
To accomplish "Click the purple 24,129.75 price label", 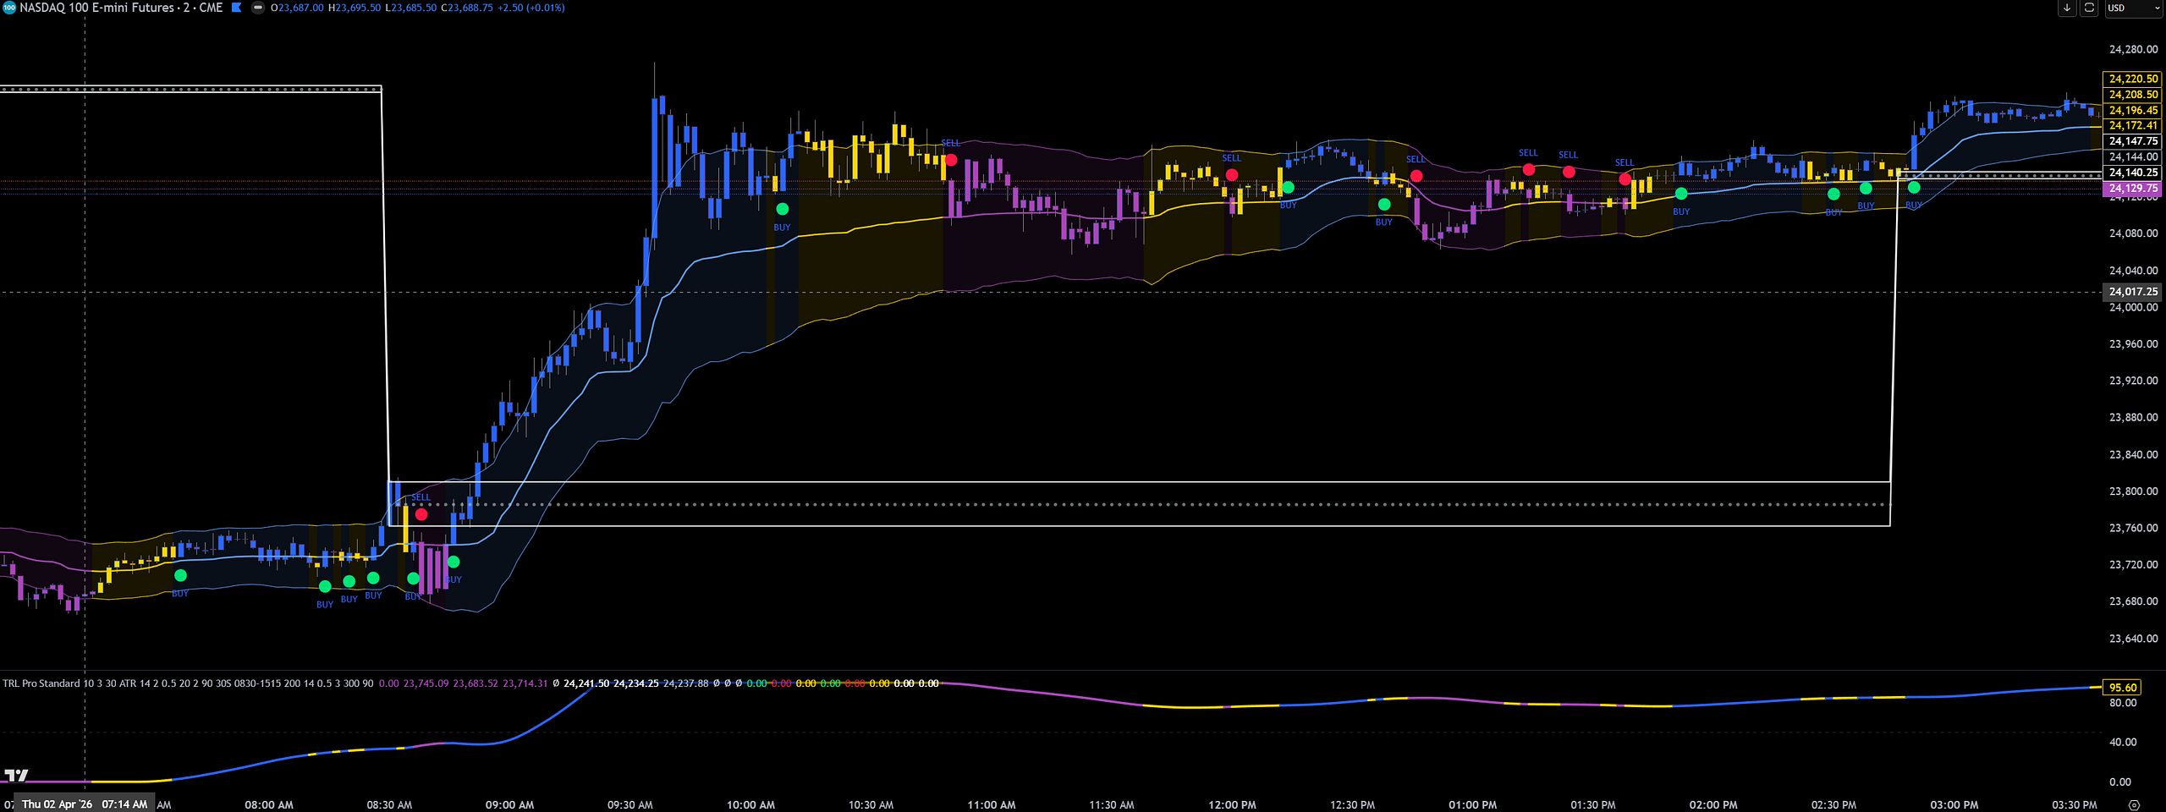I will point(2132,189).
